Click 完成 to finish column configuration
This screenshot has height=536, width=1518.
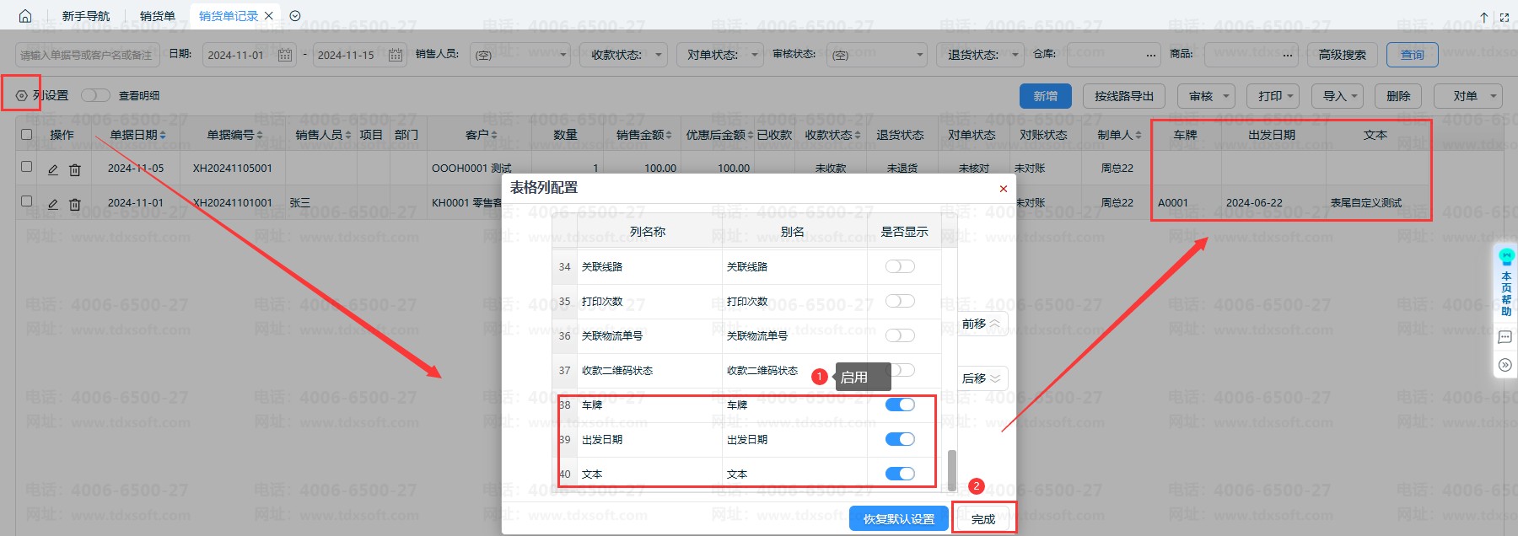(x=983, y=519)
